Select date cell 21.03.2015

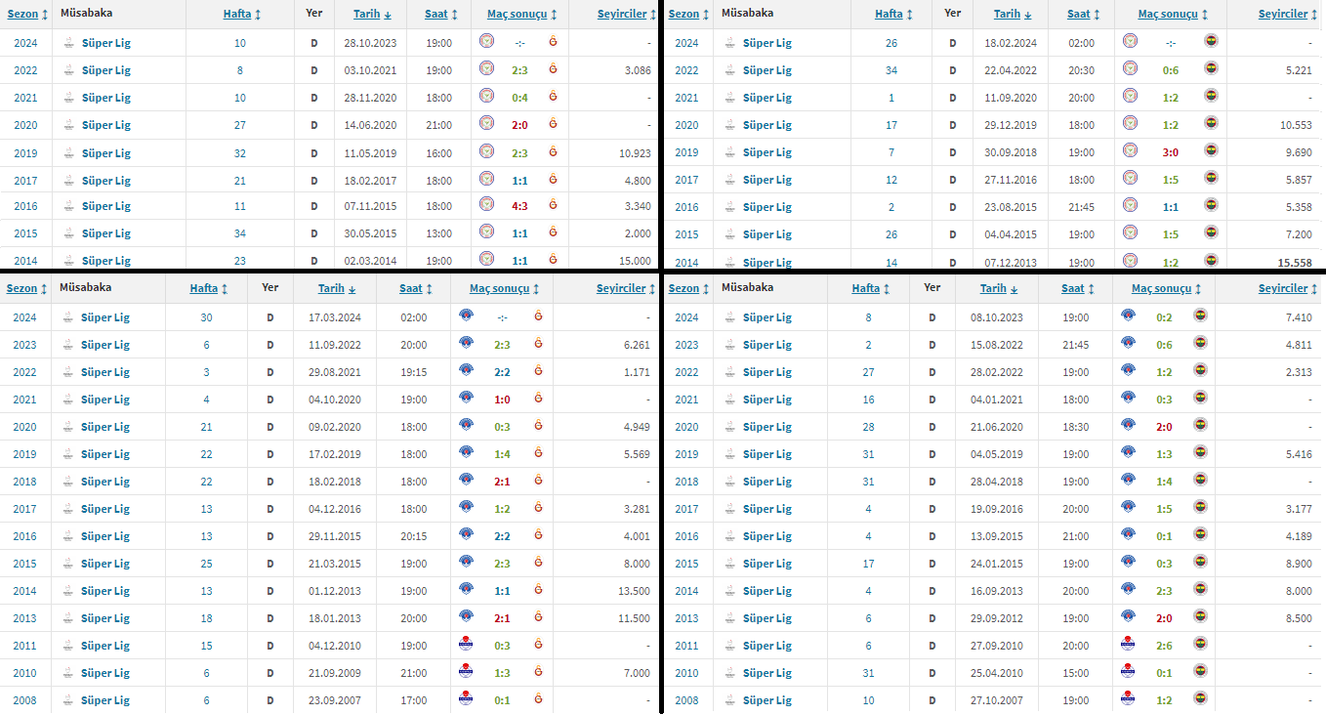334,564
